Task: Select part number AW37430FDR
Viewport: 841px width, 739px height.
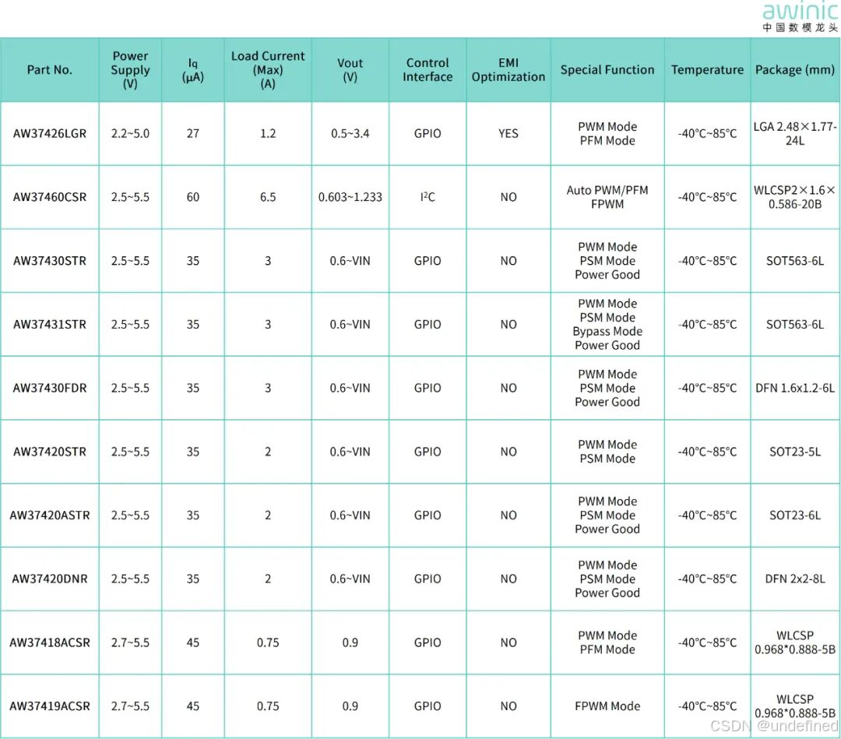Action: click(x=49, y=388)
